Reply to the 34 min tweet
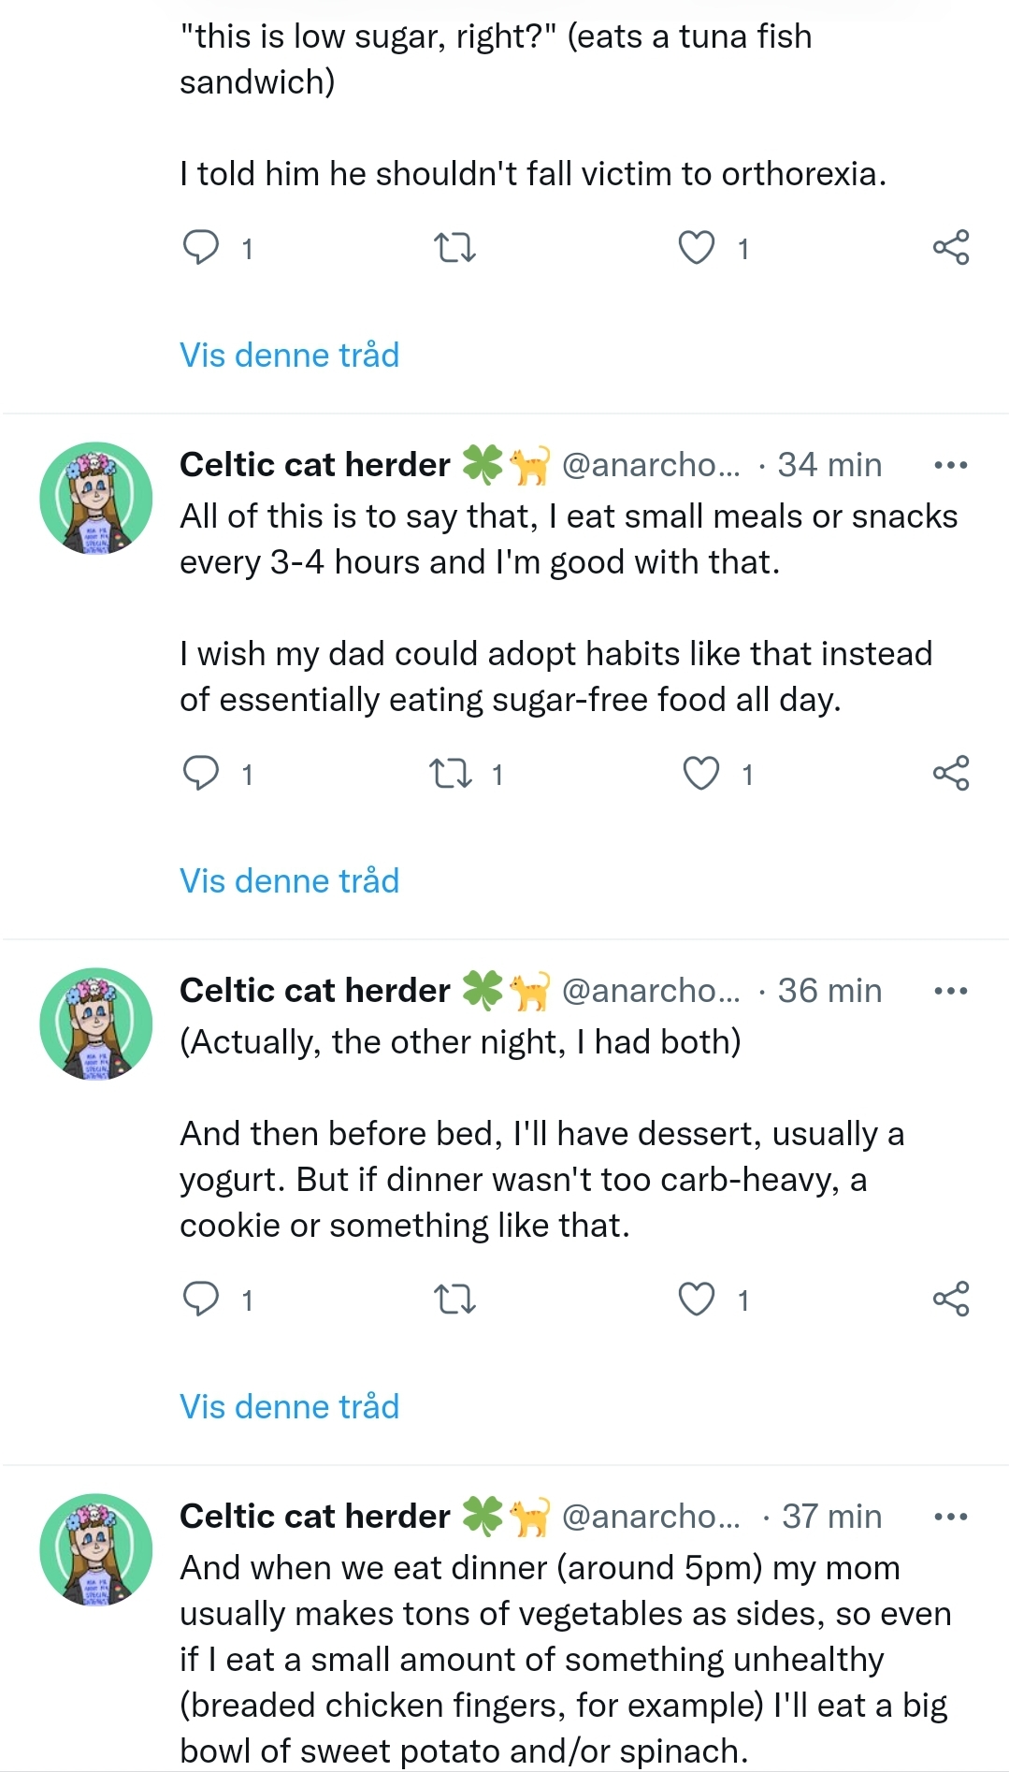This screenshot has width=1009, height=1772. click(201, 774)
